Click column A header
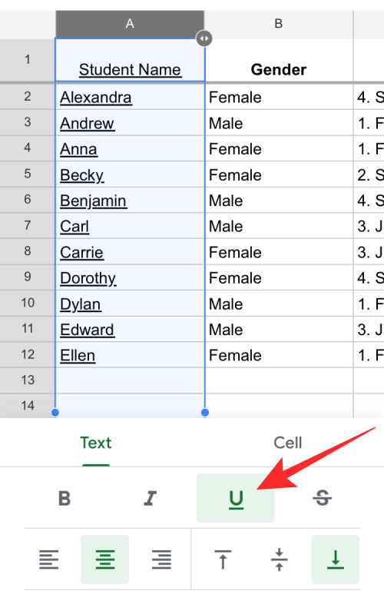384x591 pixels. [130, 24]
